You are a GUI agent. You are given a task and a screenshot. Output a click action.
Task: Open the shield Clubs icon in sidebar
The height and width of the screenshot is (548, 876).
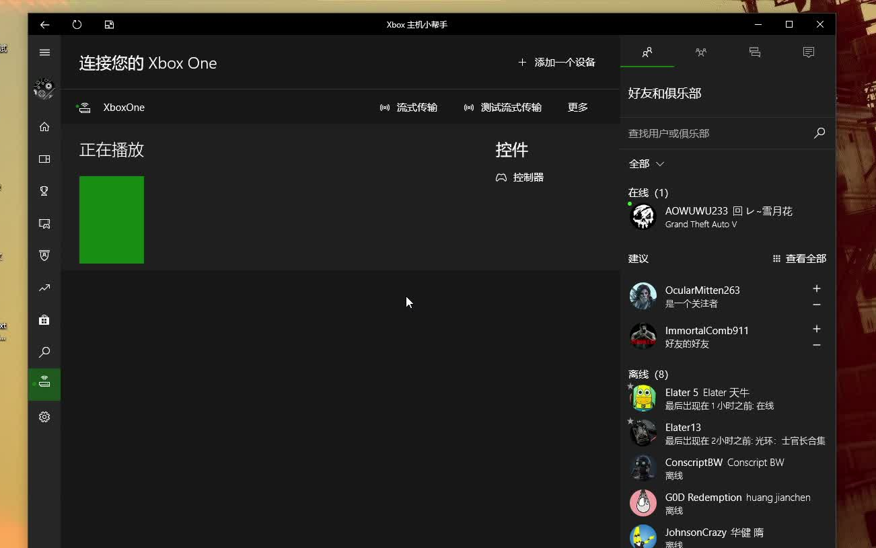44,256
